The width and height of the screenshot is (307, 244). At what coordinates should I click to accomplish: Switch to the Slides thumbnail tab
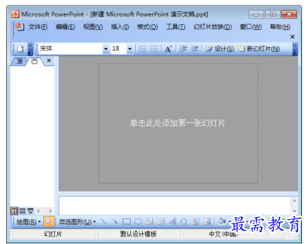coord(34,61)
